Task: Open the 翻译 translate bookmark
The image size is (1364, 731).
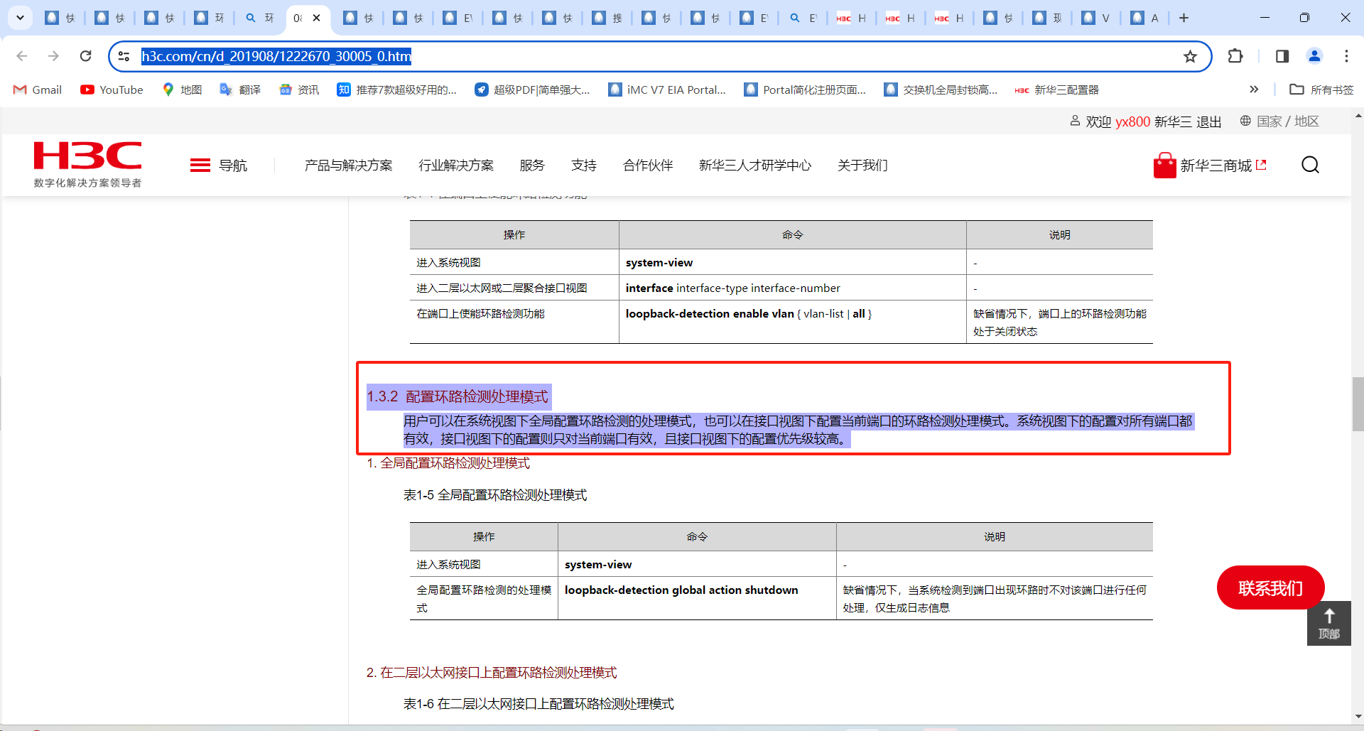Action: (240, 90)
